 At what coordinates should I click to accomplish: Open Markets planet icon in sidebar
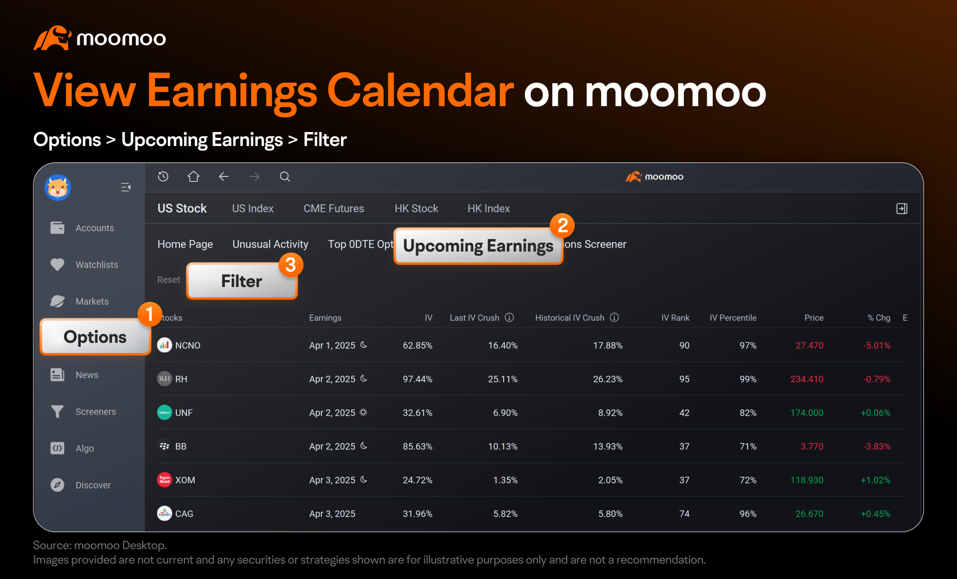pos(57,301)
